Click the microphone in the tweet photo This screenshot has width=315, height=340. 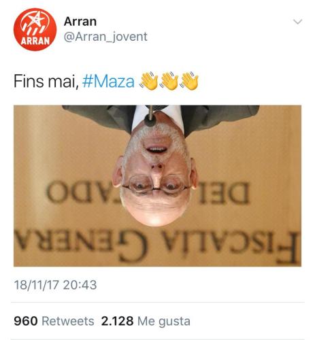pyautogui.click(x=150, y=116)
